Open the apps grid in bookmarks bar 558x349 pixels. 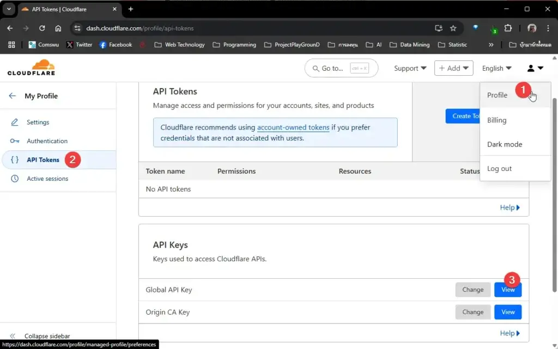[x=11, y=45]
